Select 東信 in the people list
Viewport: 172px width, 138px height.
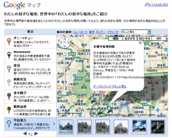30,69
